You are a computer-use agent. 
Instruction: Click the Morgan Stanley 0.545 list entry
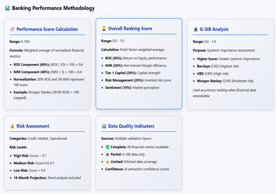[x=225, y=81]
